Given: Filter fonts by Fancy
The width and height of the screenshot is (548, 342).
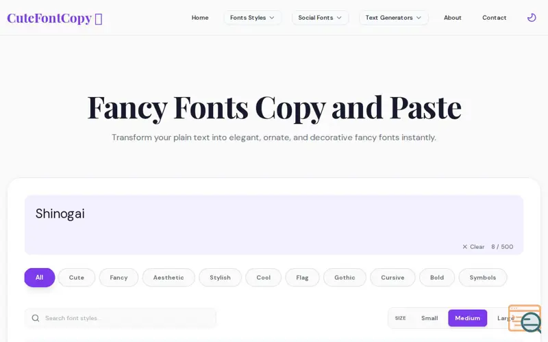Looking at the screenshot, I should (119, 278).
